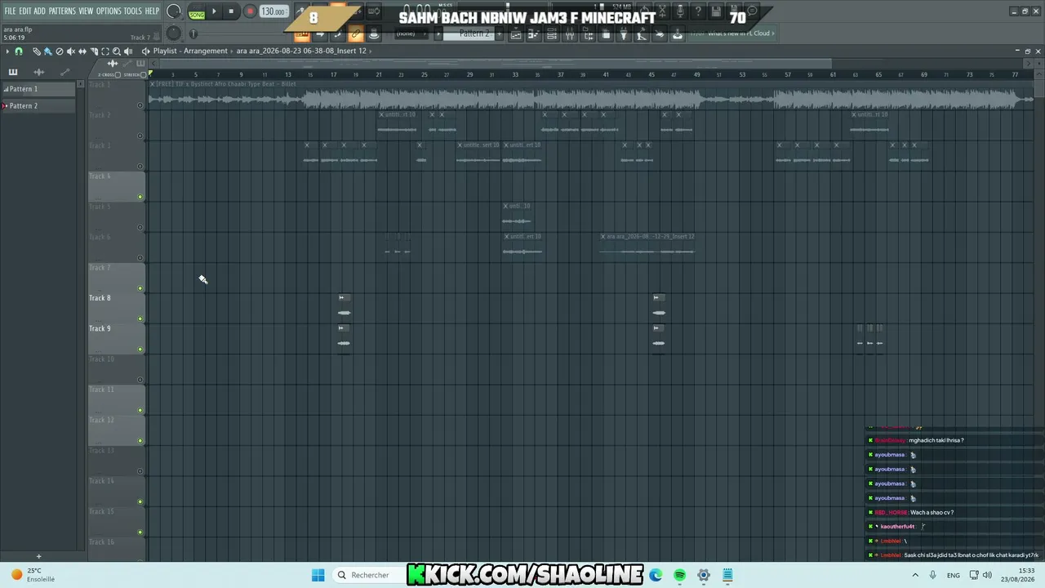Open the mixer via the faders icon
Viewport: 1045px width, 588px height.
click(x=570, y=33)
